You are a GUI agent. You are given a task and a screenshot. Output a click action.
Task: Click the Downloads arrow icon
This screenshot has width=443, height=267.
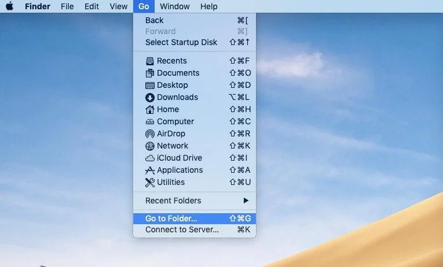pos(150,97)
